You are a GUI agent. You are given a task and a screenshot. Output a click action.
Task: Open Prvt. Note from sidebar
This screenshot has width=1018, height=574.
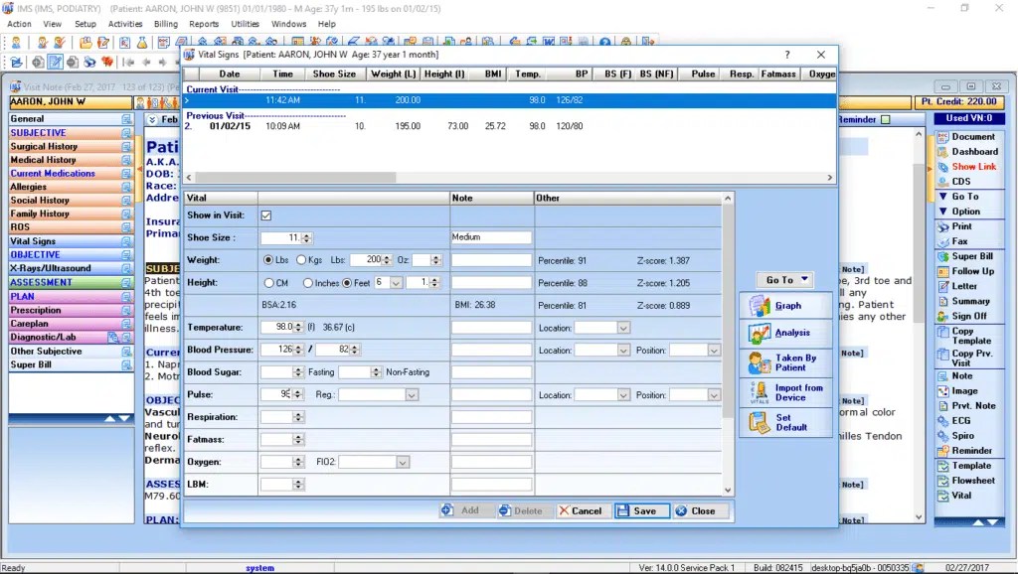968,406
